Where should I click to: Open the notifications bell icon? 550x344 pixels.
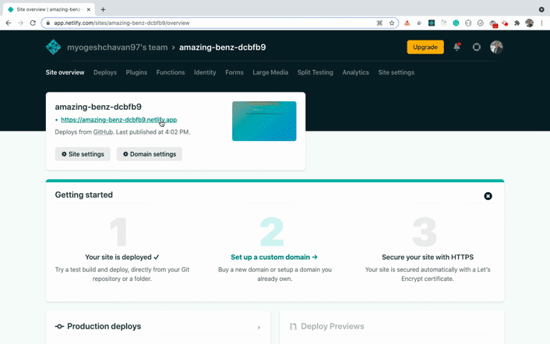[457, 47]
